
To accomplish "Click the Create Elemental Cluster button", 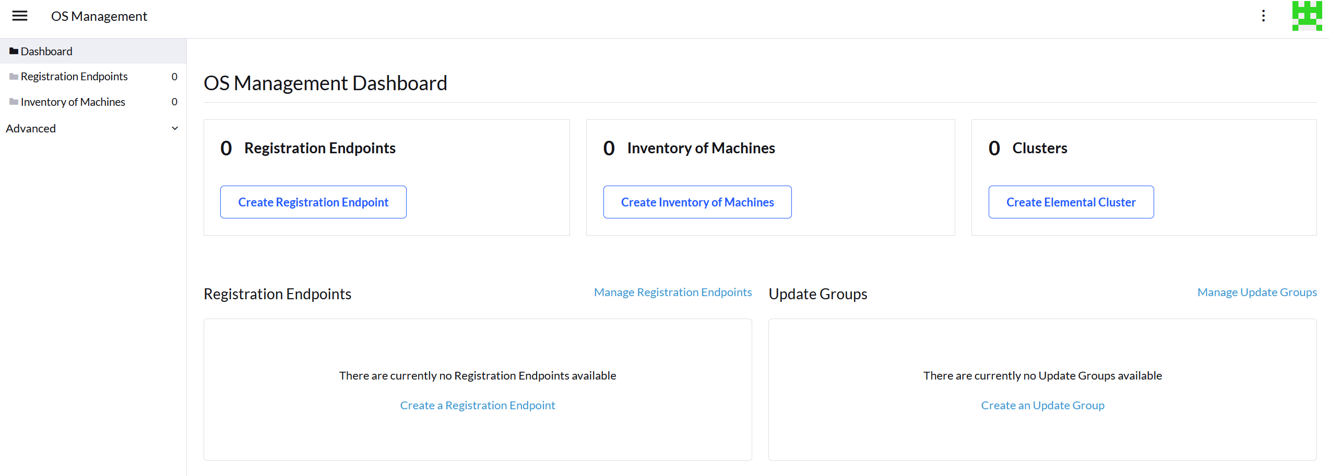I will [x=1071, y=202].
